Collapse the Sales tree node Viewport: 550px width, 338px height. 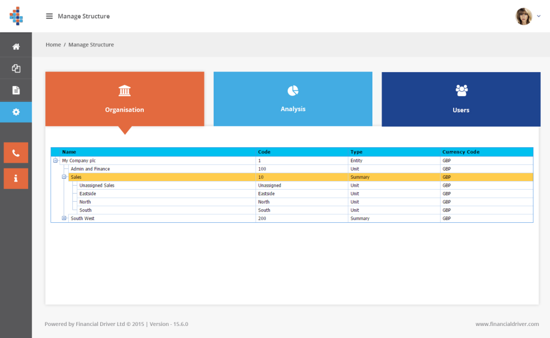(64, 177)
